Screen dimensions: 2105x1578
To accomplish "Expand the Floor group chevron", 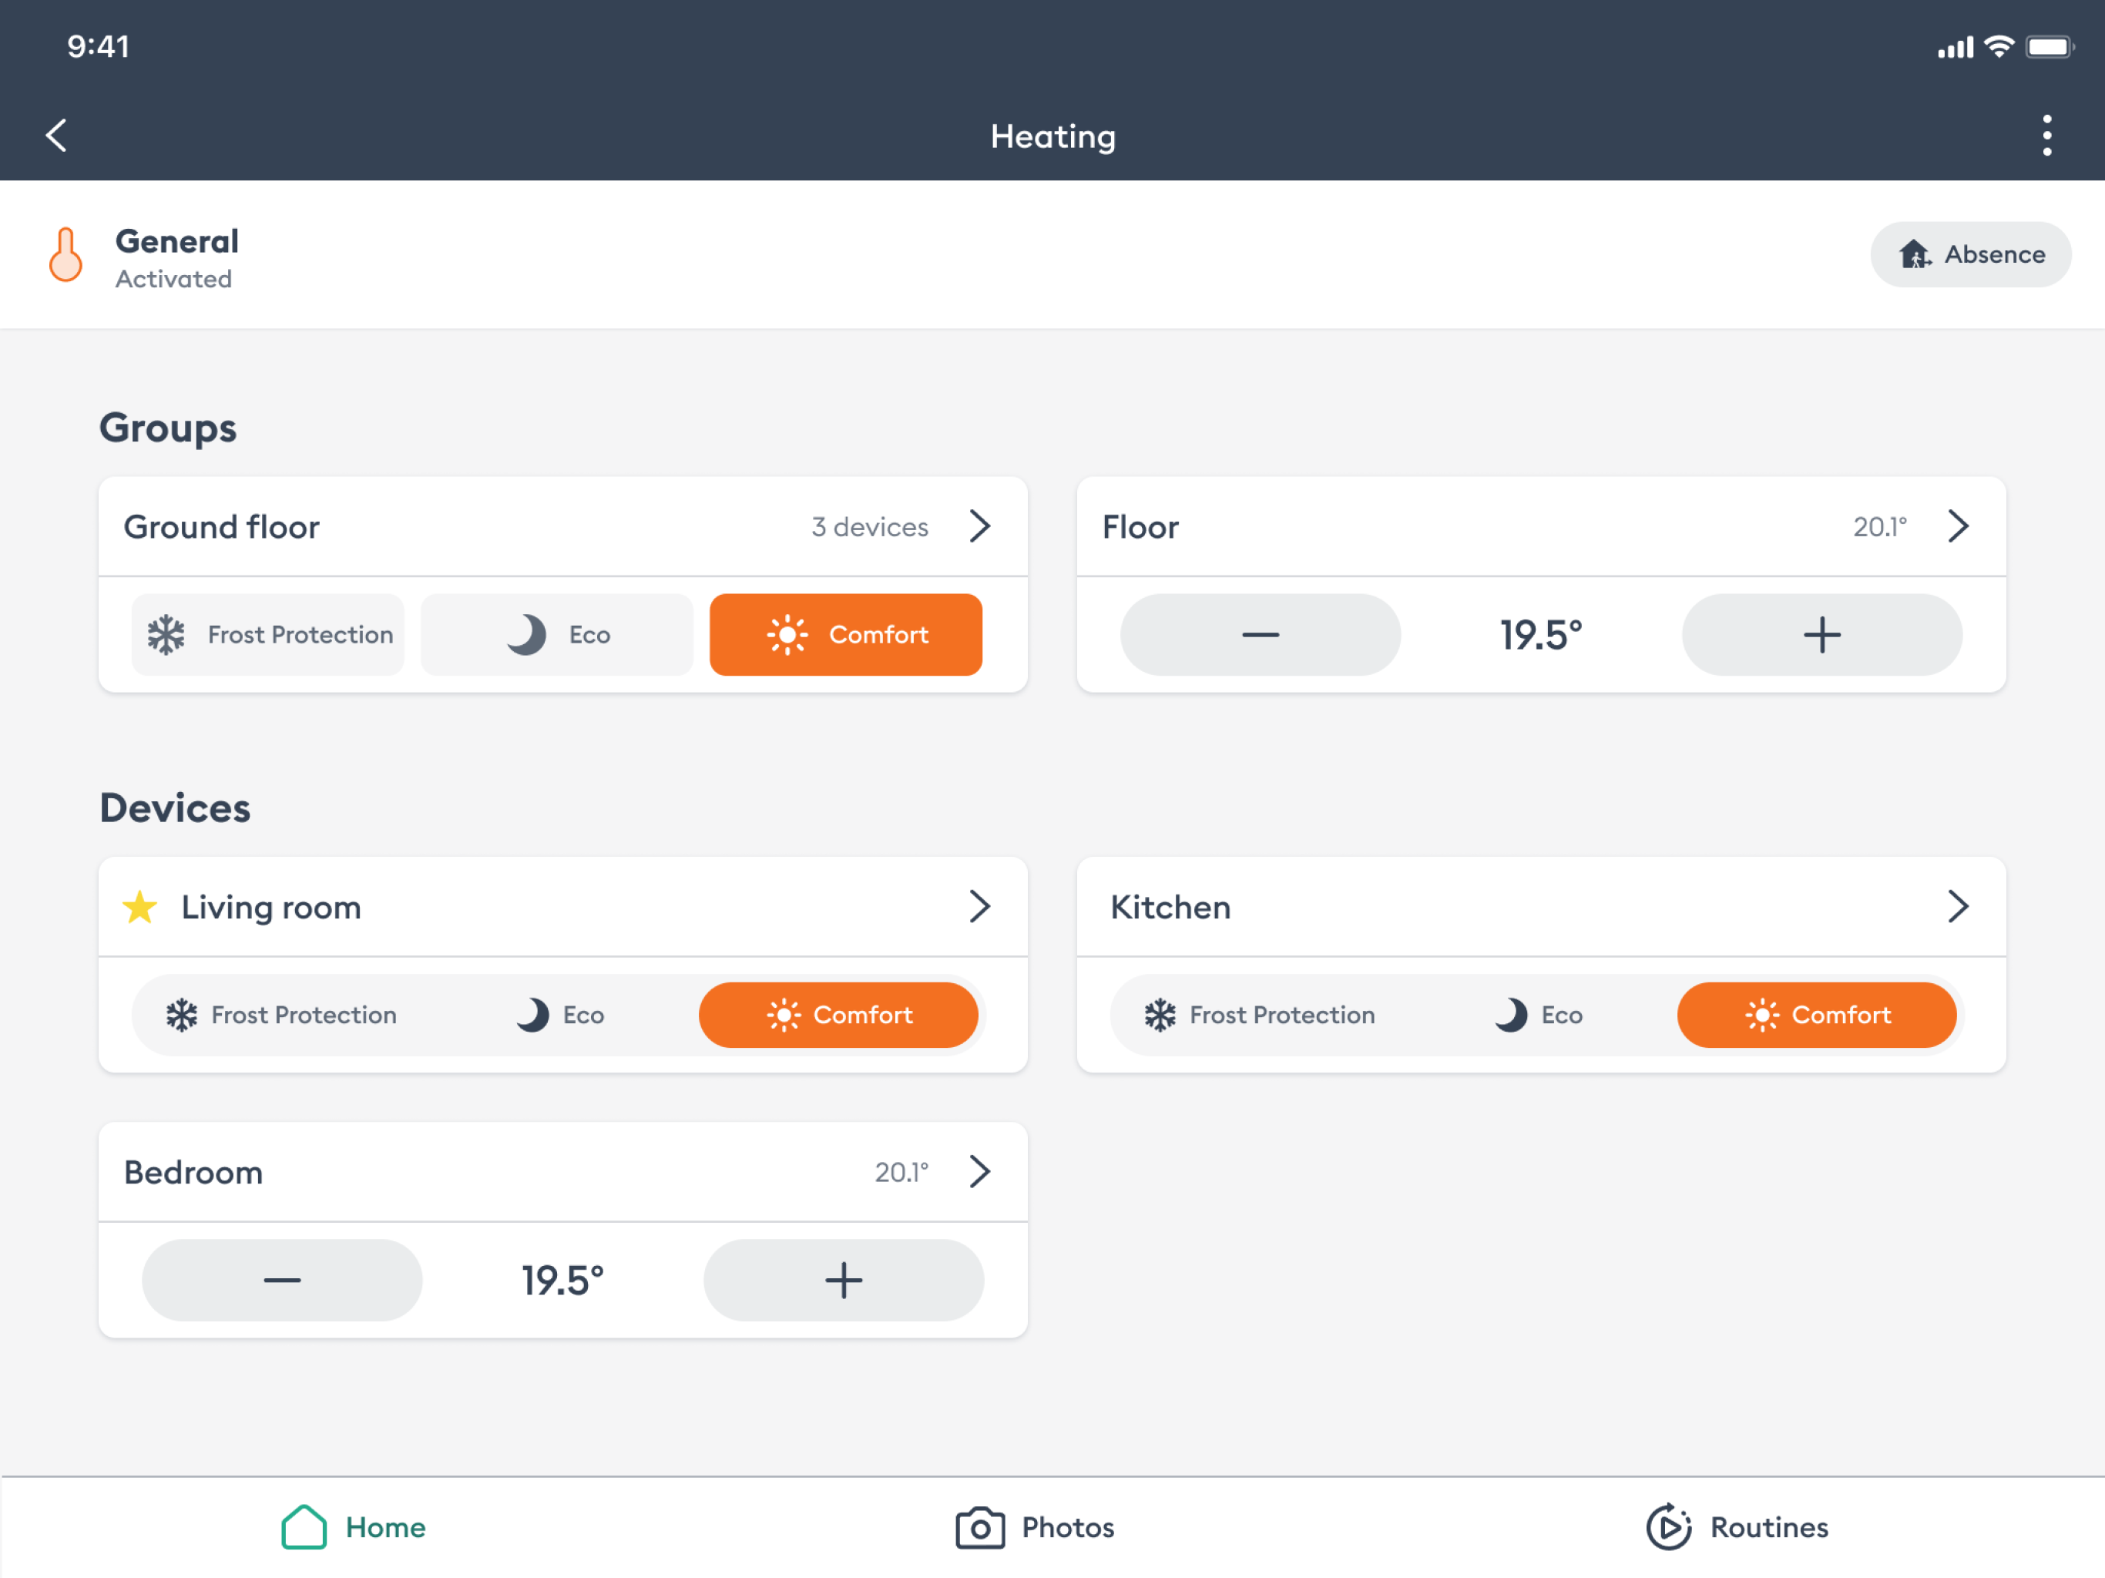I will (1958, 526).
